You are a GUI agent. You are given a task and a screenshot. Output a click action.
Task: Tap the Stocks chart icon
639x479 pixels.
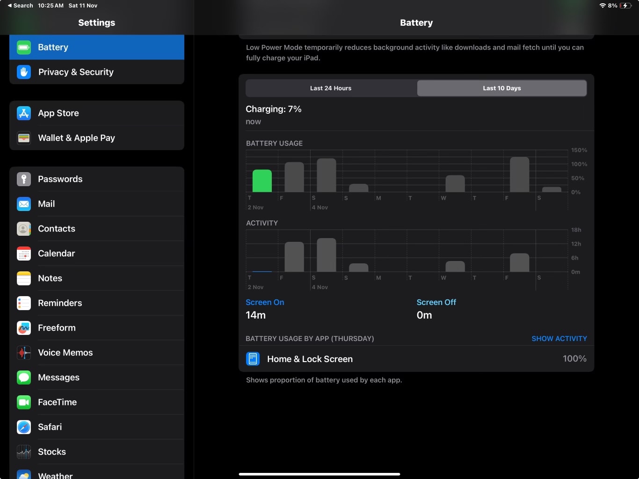pyautogui.click(x=24, y=452)
